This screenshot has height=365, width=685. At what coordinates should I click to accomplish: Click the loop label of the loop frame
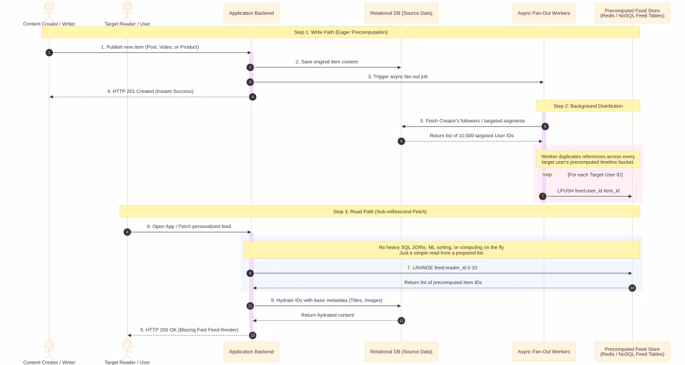(547, 174)
